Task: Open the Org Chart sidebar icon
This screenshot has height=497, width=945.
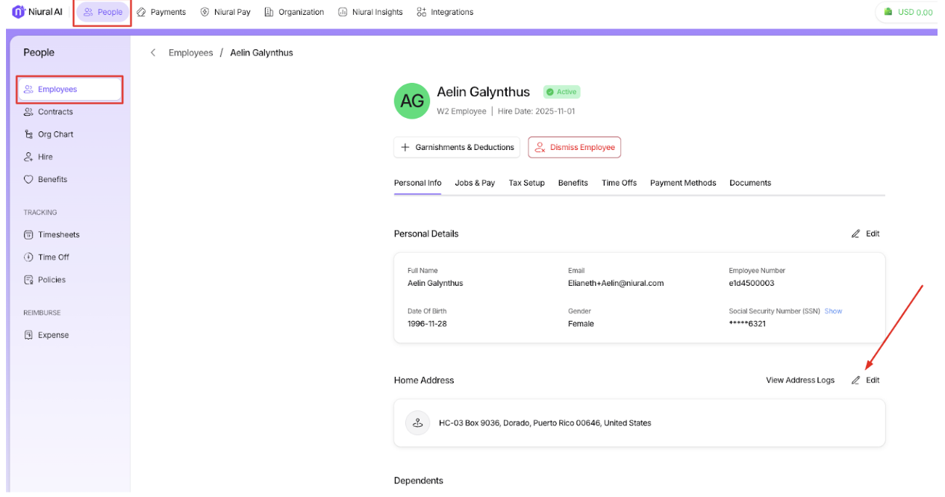Action: tap(28, 134)
